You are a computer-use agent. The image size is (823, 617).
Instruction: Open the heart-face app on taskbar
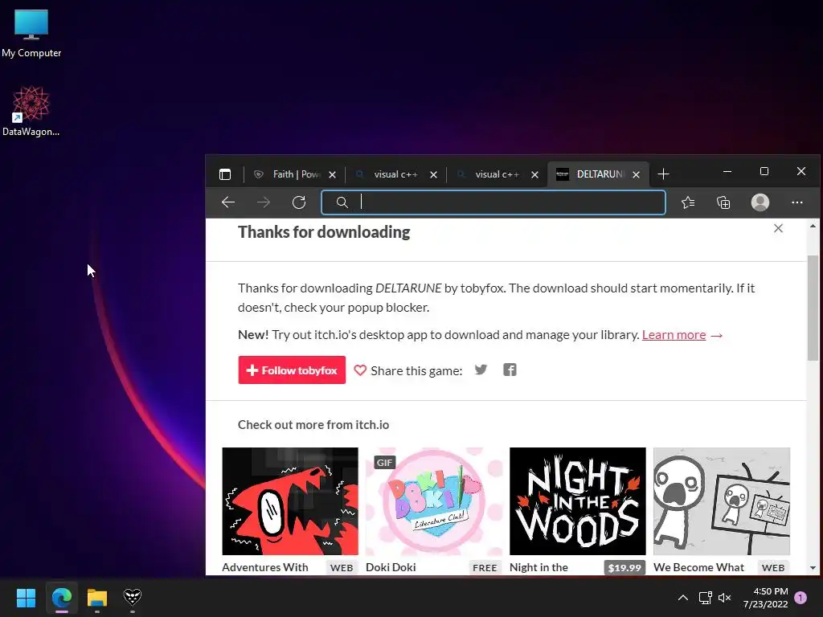point(133,597)
